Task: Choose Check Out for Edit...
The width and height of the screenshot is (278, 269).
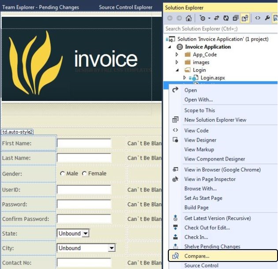Action: coord(207,228)
